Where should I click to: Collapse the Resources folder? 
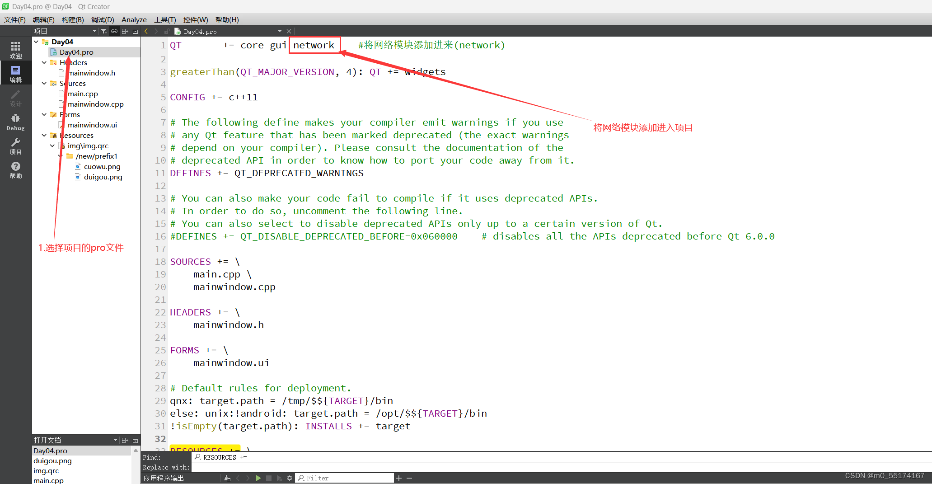click(44, 135)
